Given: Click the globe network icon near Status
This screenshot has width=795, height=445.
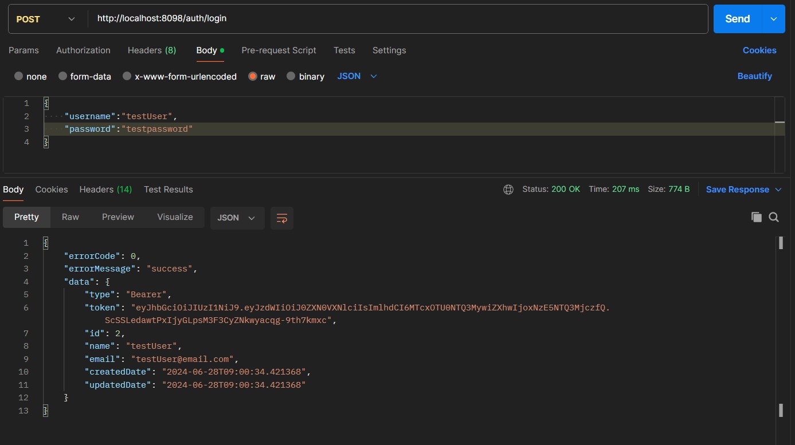Looking at the screenshot, I should (x=508, y=190).
